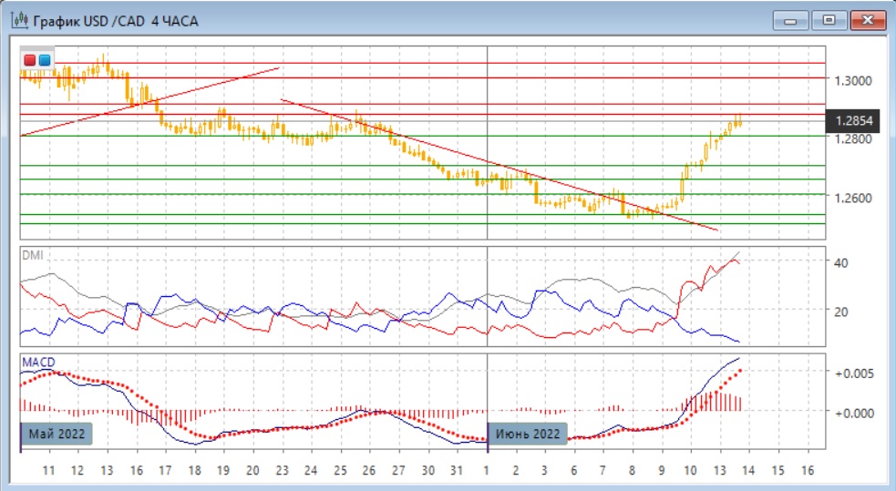
Task: Click date 16 at far right of axis
Action: pos(807,470)
